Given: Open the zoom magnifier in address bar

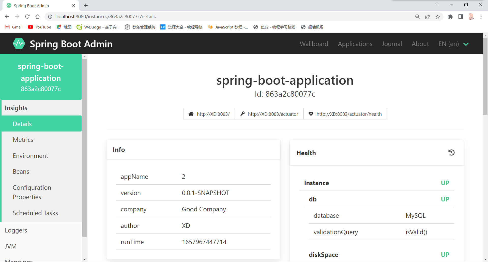Looking at the screenshot, I should pyautogui.click(x=417, y=17).
